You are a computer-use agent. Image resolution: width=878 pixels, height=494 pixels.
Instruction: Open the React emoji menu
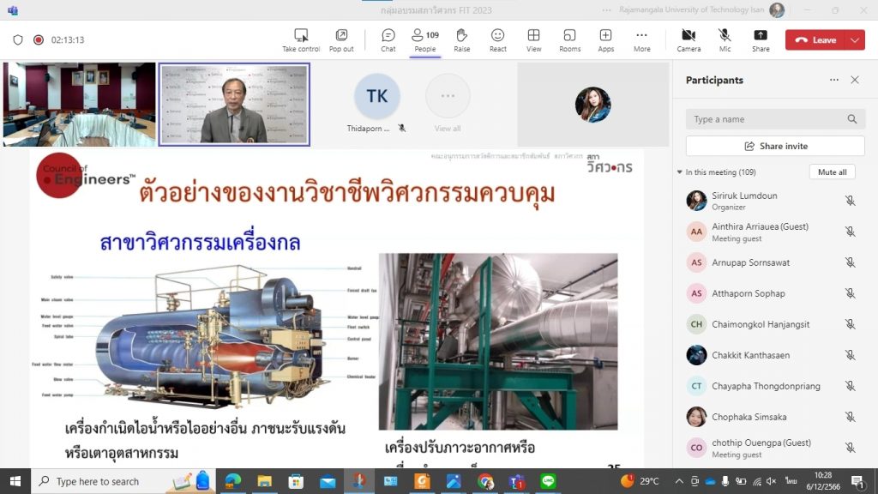coord(497,39)
